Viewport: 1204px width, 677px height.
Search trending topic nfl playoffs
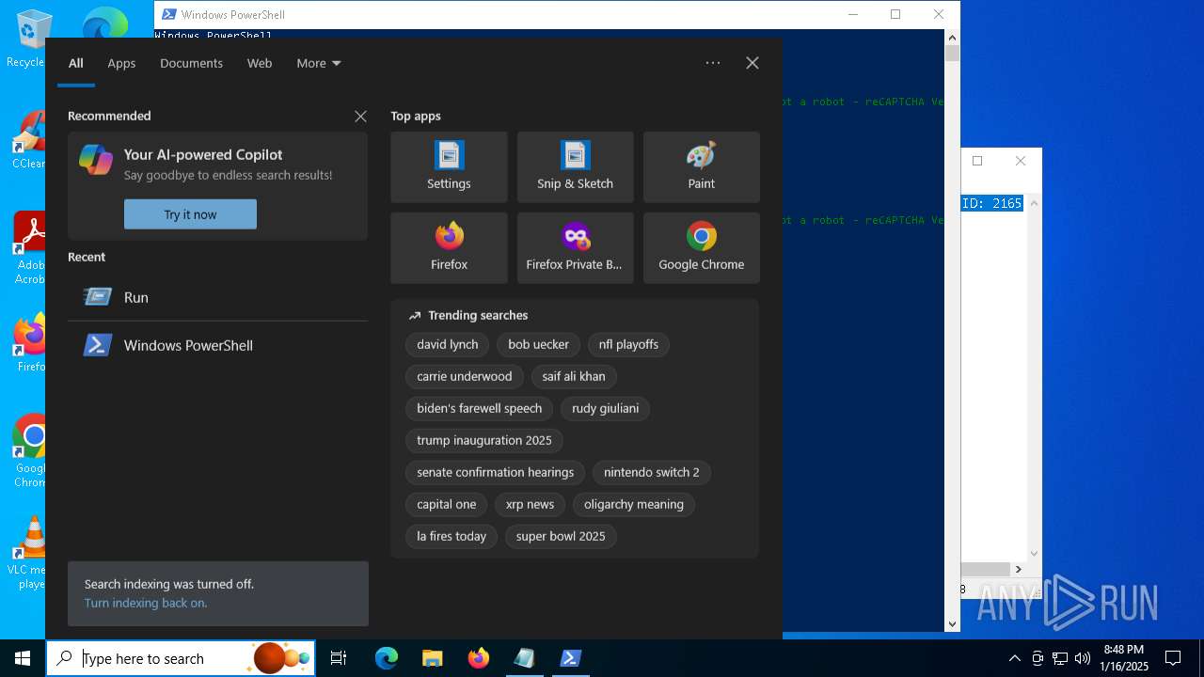[628, 345]
